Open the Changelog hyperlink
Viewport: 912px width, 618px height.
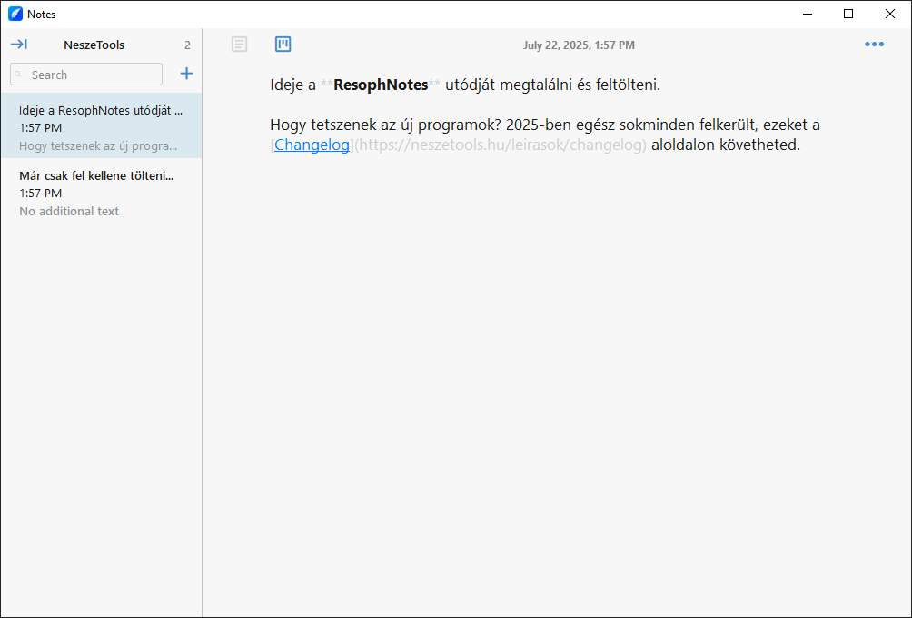coord(312,145)
